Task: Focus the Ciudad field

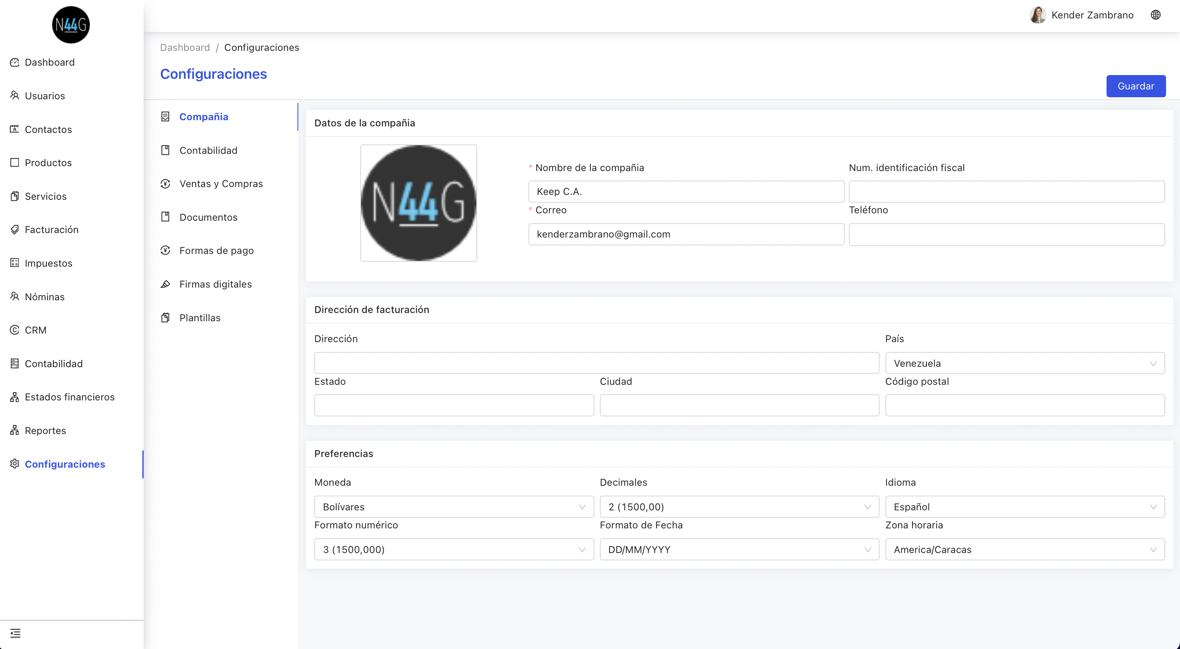Action: pos(739,405)
